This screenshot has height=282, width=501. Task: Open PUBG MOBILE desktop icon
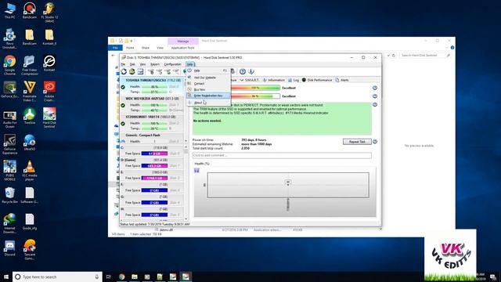click(10, 171)
